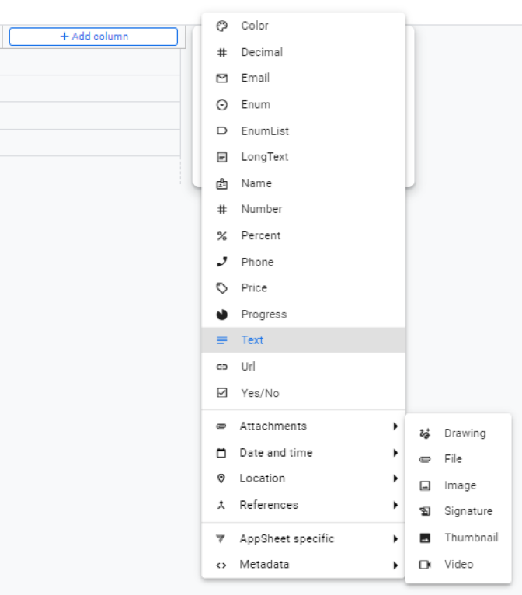Image resolution: width=522 pixels, height=595 pixels.
Task: Click the Price tag icon
Action: coord(222,288)
